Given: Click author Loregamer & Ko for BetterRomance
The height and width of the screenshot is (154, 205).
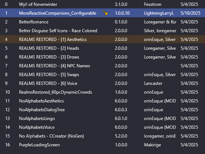Looking at the screenshot, I should point(160,22).
